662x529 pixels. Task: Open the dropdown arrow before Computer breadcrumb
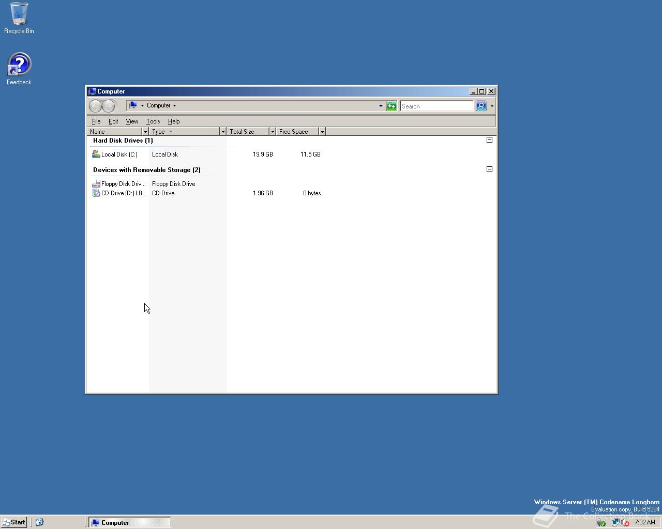(142, 105)
